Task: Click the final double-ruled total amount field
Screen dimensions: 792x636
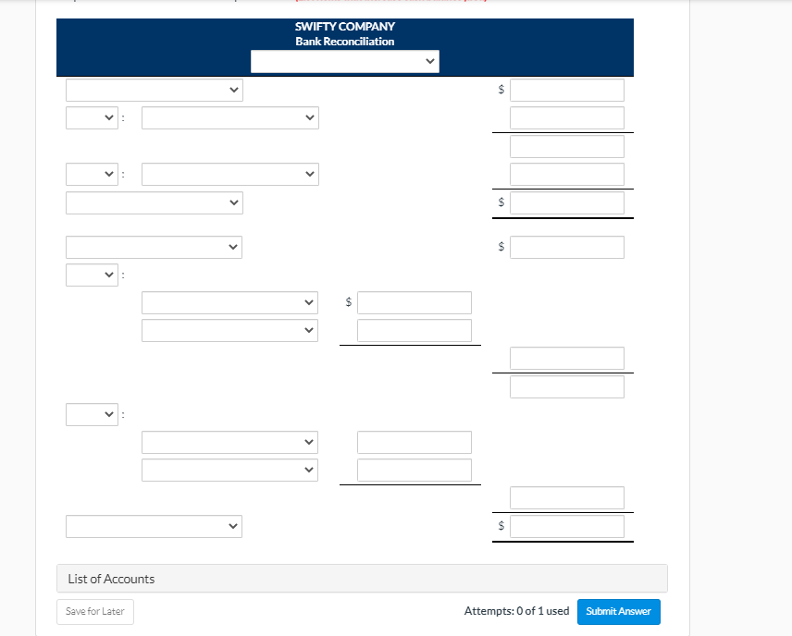Action: coord(566,526)
